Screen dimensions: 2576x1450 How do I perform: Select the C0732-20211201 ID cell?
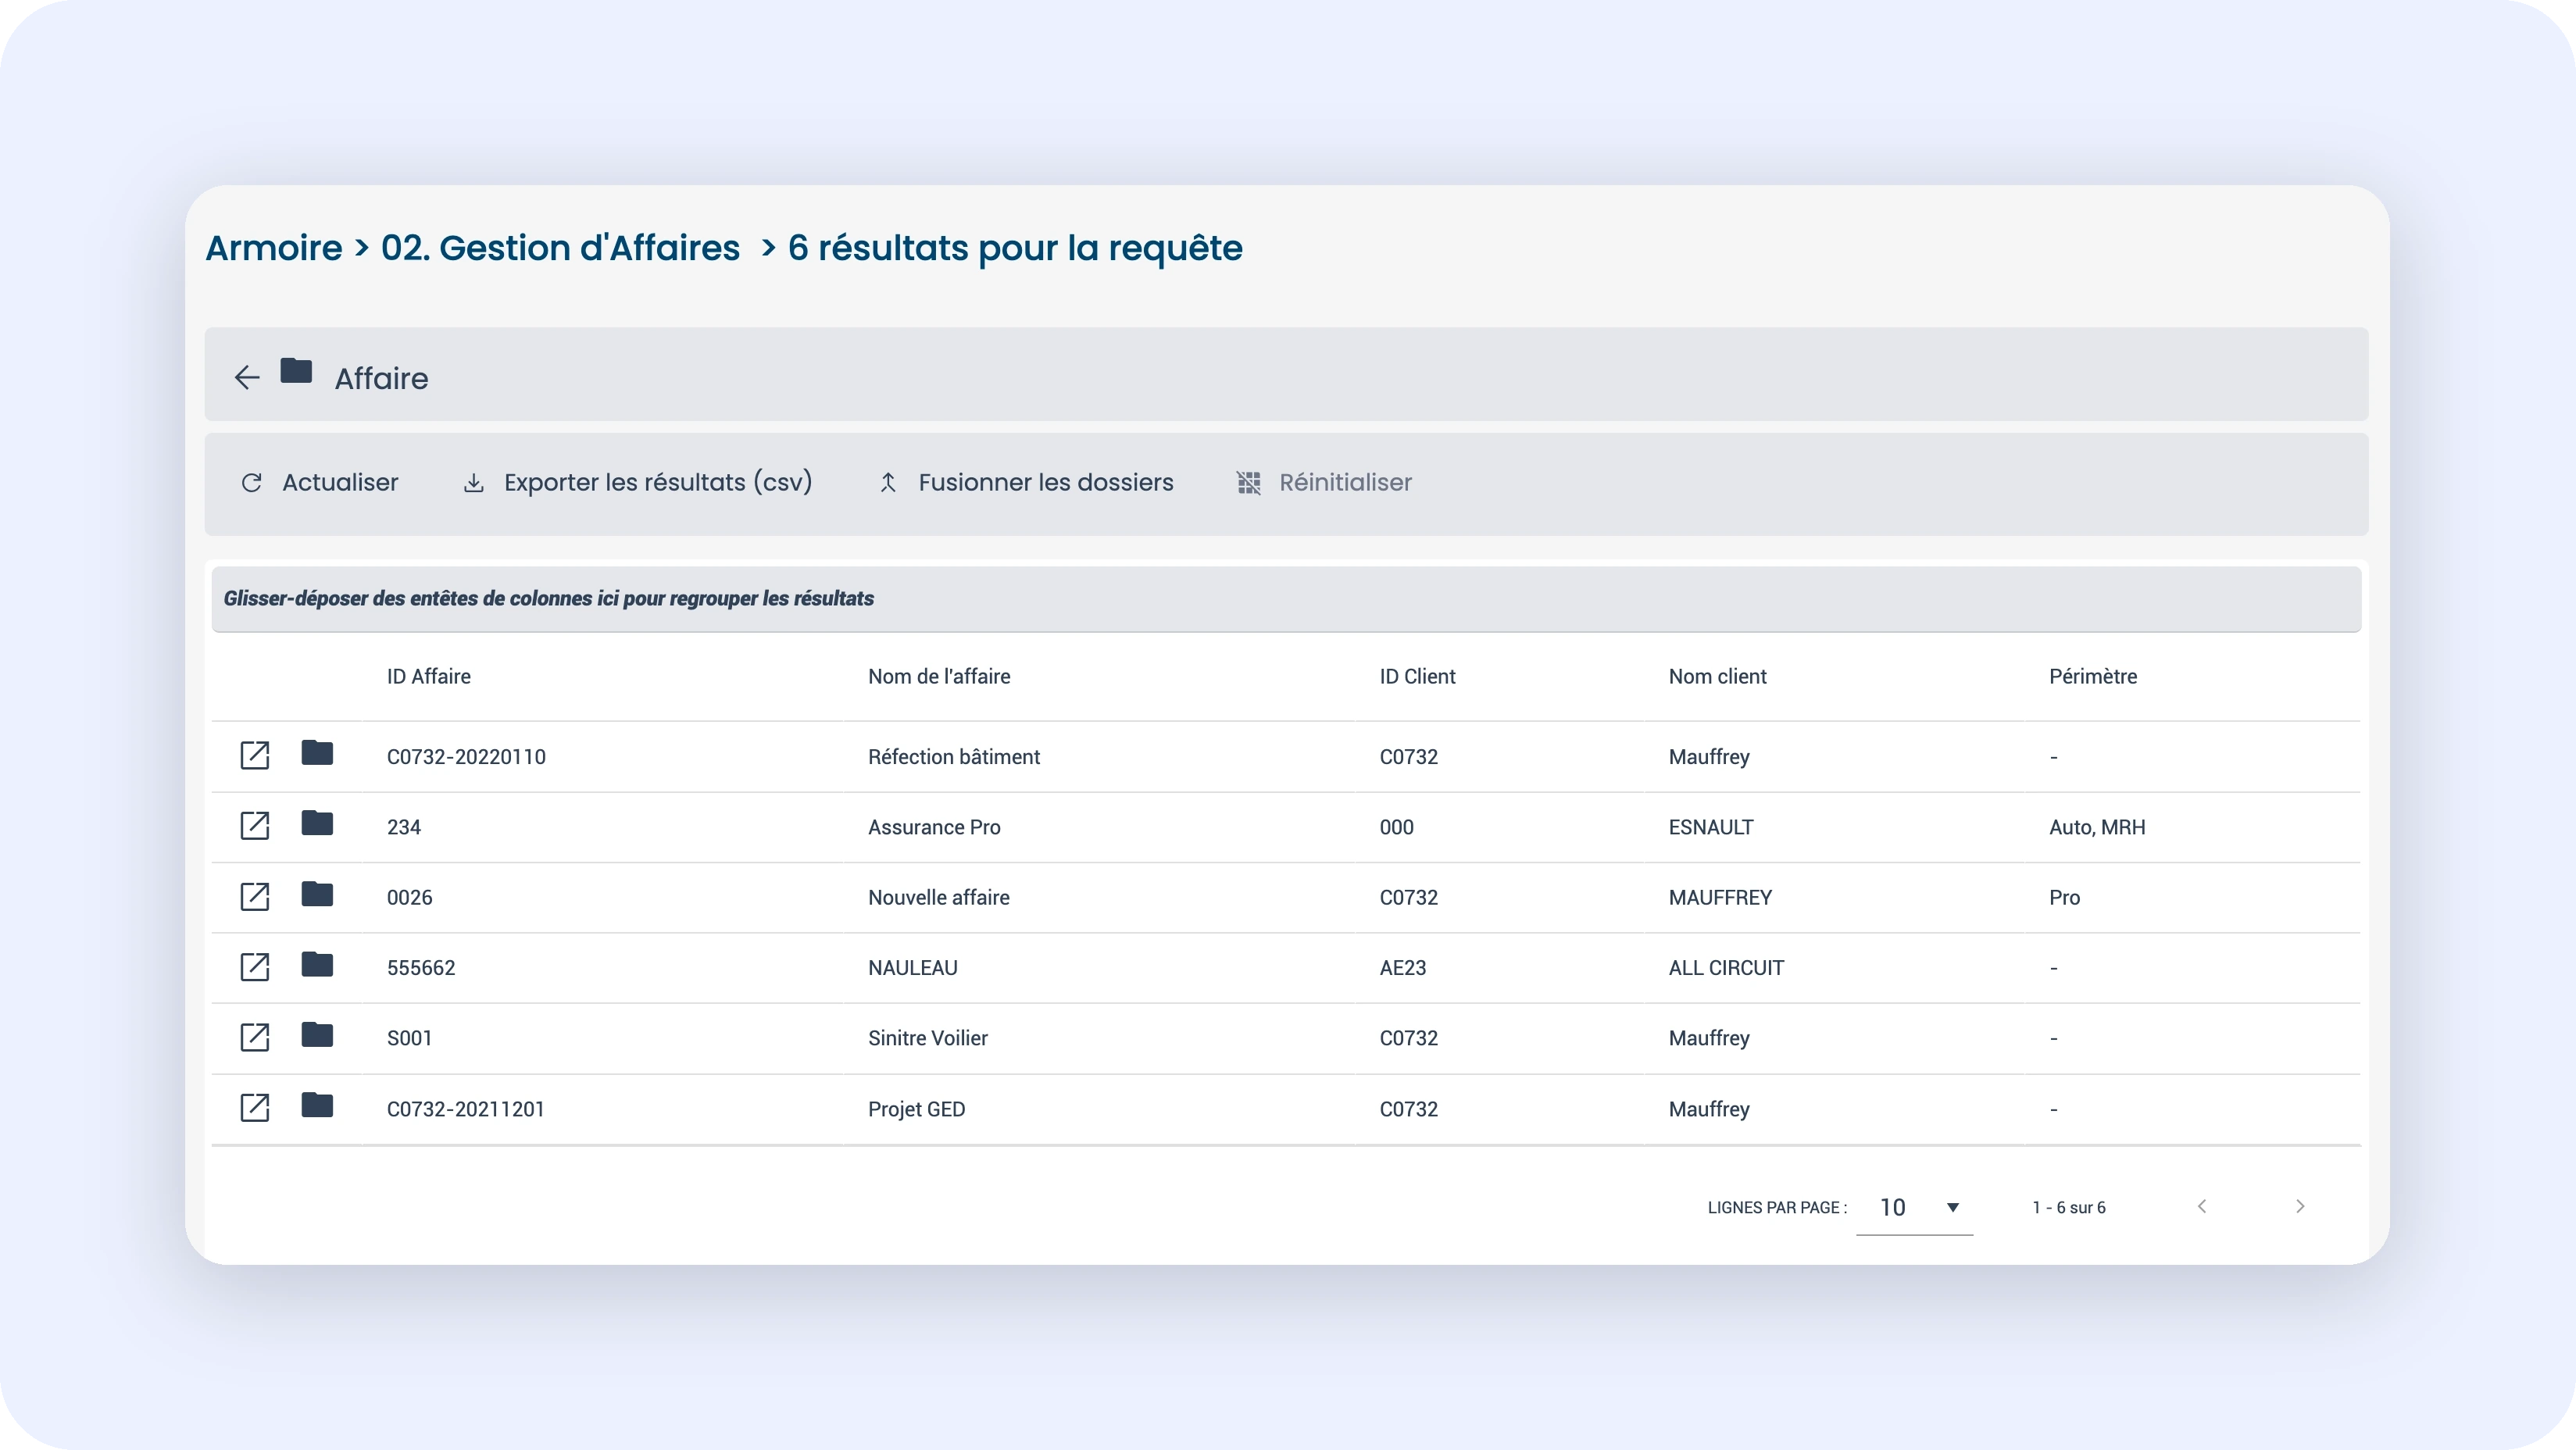pyautogui.click(x=466, y=1109)
